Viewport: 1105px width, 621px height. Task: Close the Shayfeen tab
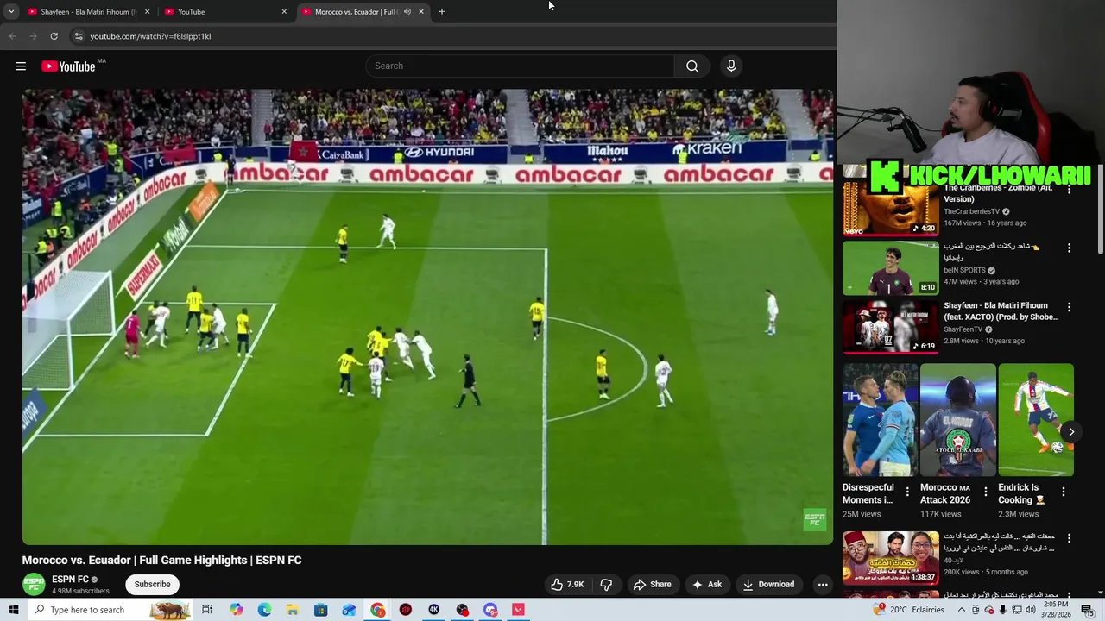[147, 12]
